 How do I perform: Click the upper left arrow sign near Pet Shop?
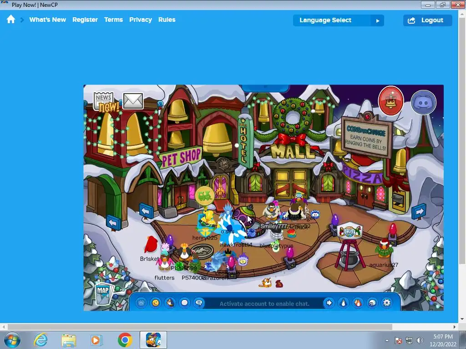(146, 211)
